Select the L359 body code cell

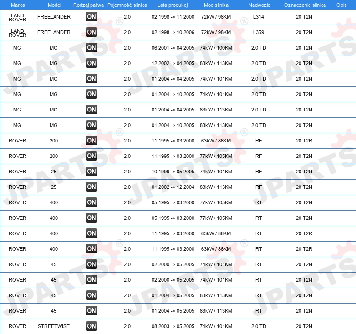259,32
